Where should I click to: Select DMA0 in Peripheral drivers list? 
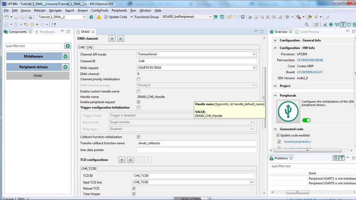pyautogui.click(x=38, y=76)
